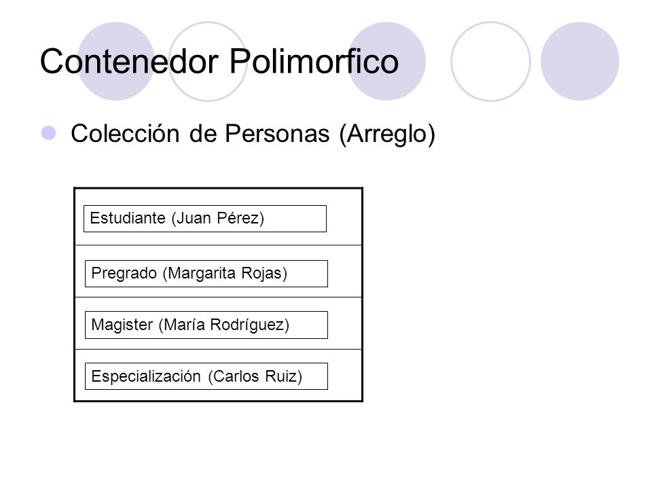Click the word Polimorfico in the title
The image size is (652, 489).
[314, 61]
